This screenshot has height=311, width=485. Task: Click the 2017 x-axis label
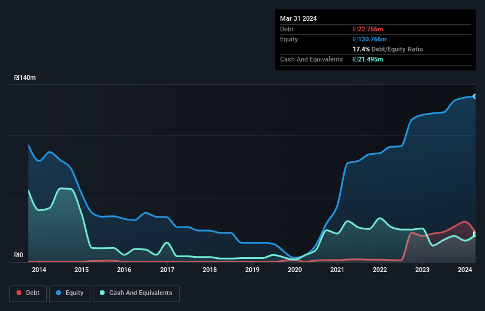pos(167,270)
